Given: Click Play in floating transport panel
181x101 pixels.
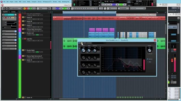Looking at the screenshot, I should tap(121, 5).
